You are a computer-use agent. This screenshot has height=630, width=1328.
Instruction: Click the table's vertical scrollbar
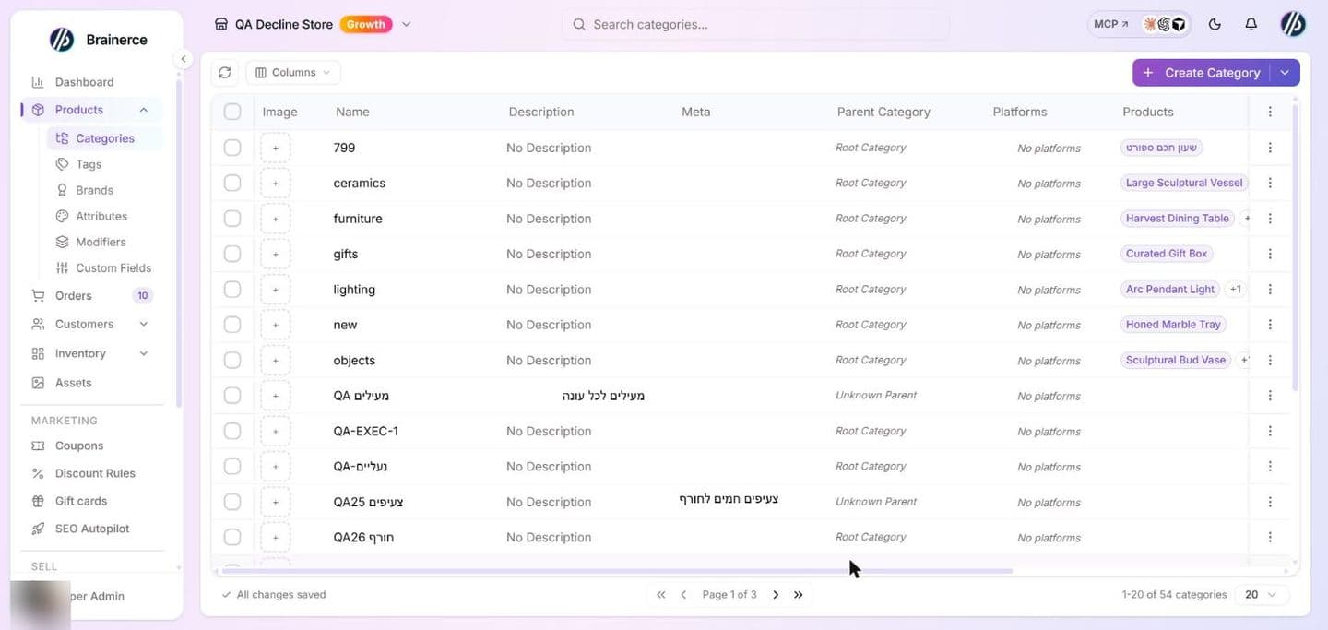click(x=1295, y=249)
